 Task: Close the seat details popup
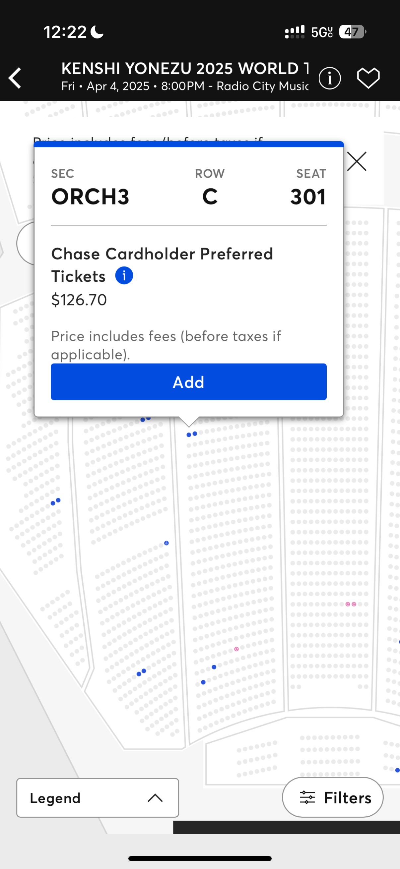click(x=357, y=162)
